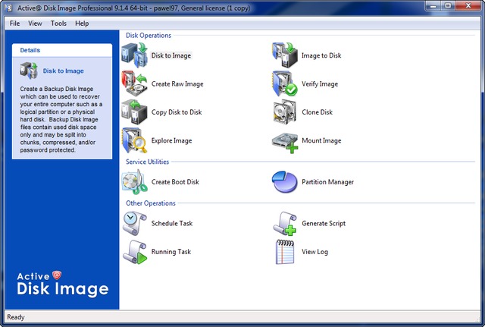The height and width of the screenshot is (327, 485).
Task: Open the Create Boot Disk icon
Action: click(x=133, y=182)
